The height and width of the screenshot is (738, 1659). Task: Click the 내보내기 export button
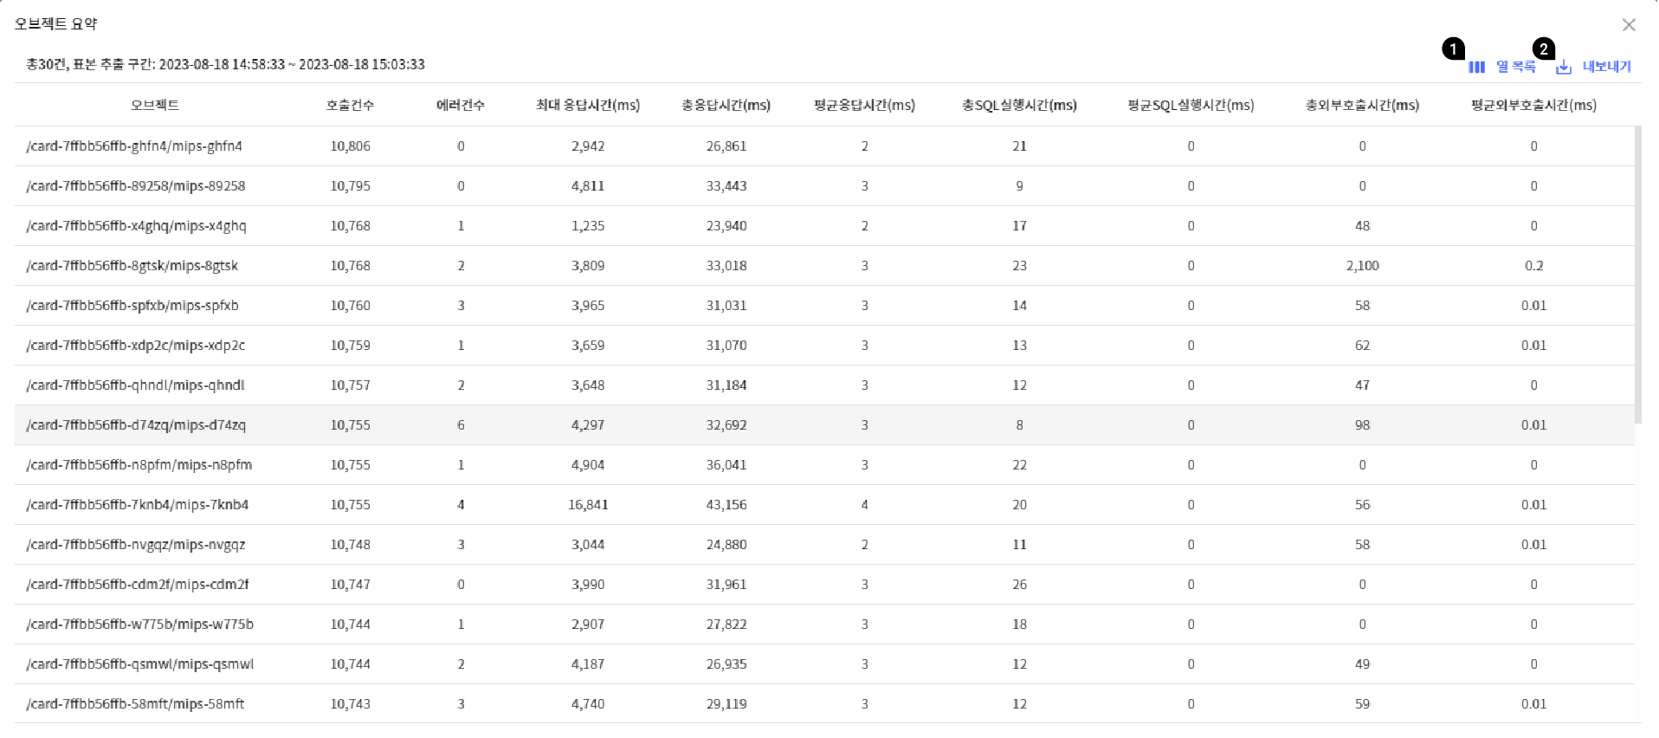pyautogui.click(x=1606, y=67)
